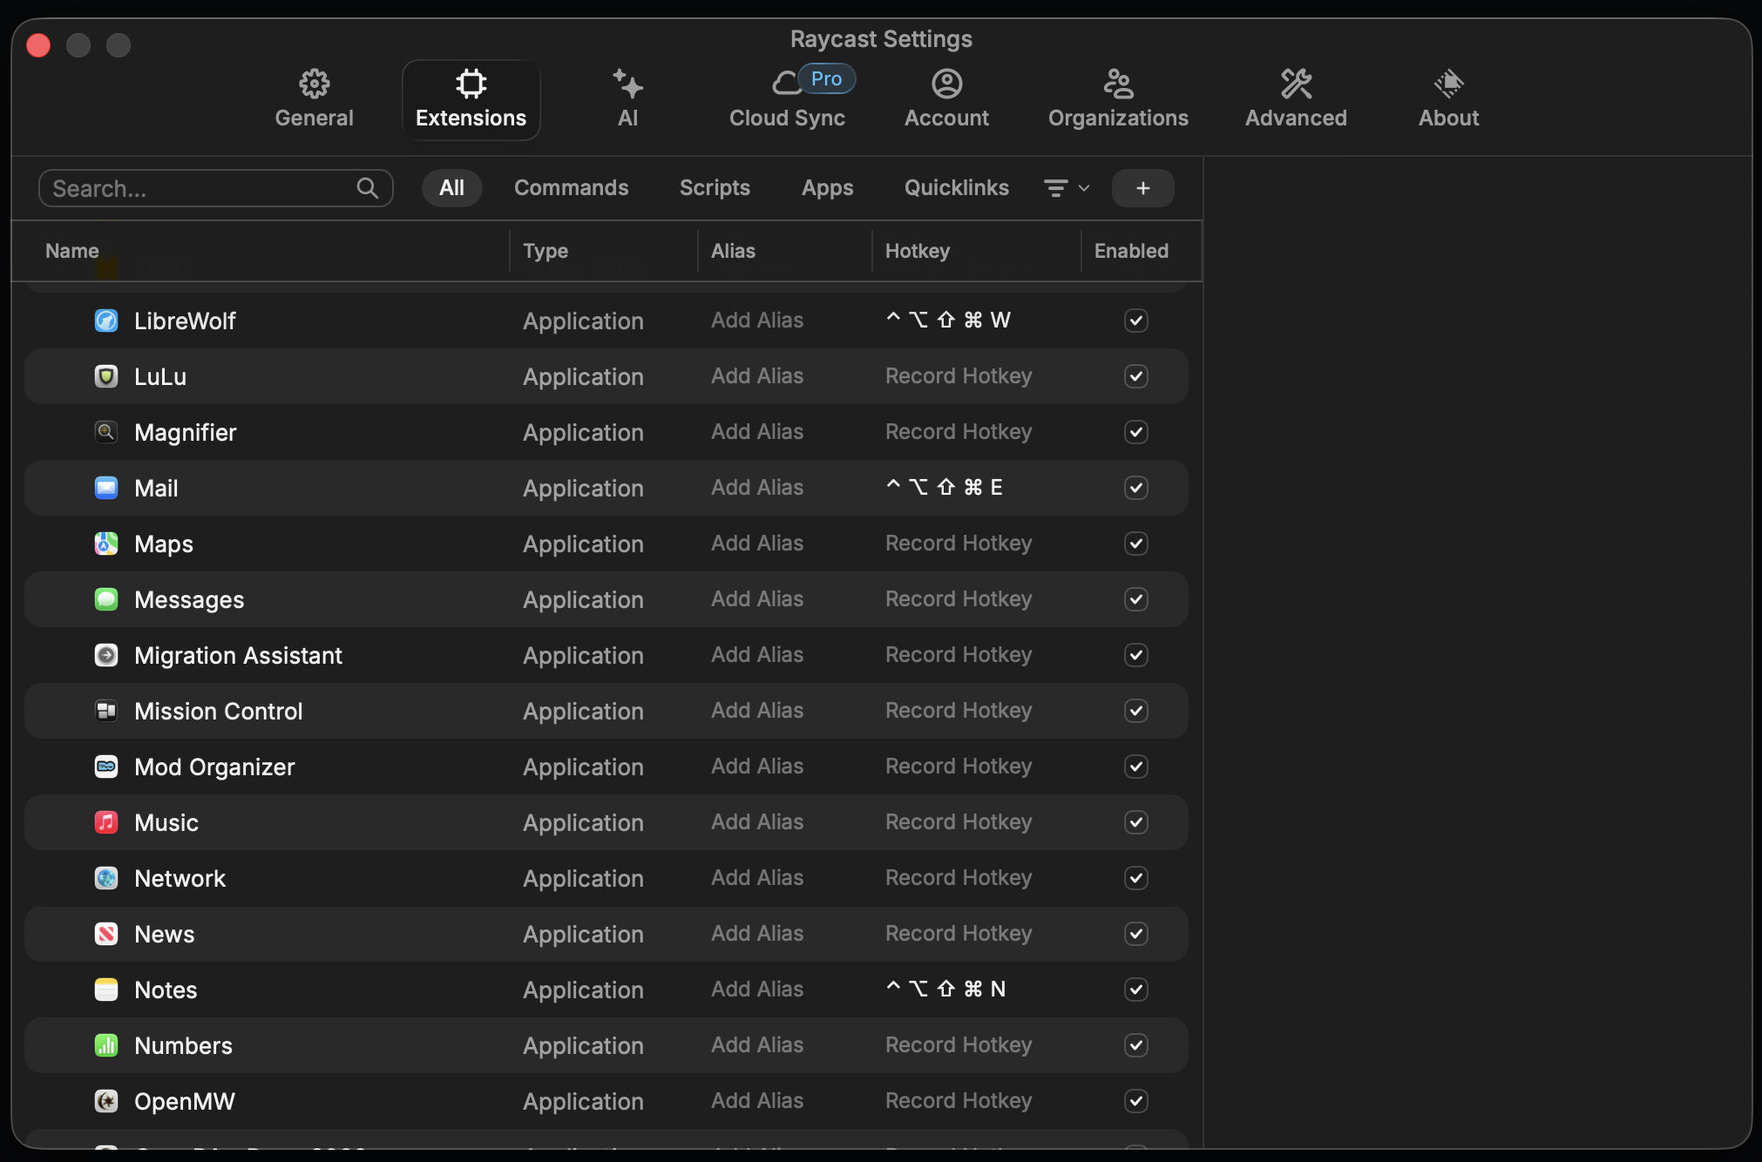Click the Hotkey column header
Screen dimensions: 1762x1162
click(x=918, y=251)
